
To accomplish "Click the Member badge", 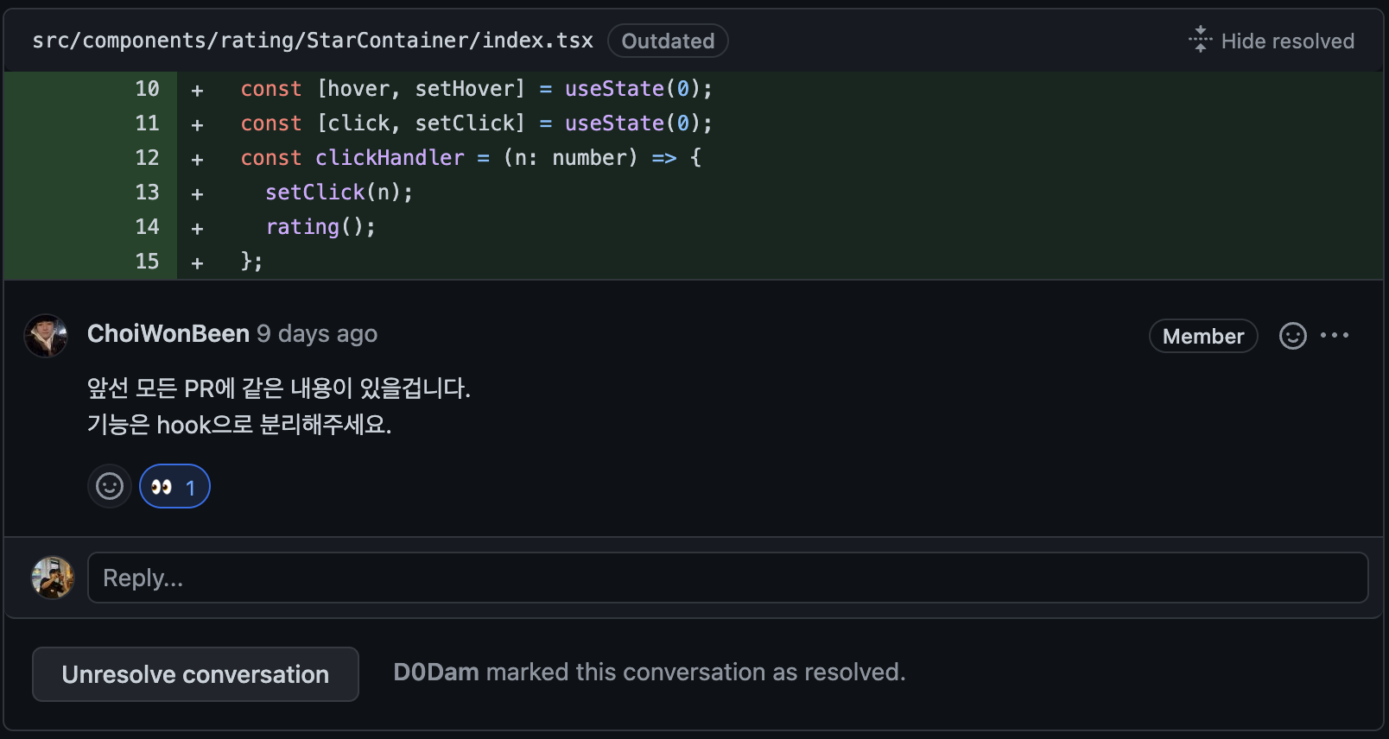I will pos(1203,336).
